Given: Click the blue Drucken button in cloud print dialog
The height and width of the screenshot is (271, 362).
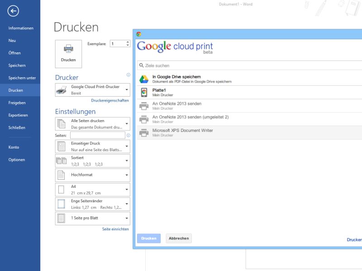Looking at the screenshot, I should click(x=149, y=238).
